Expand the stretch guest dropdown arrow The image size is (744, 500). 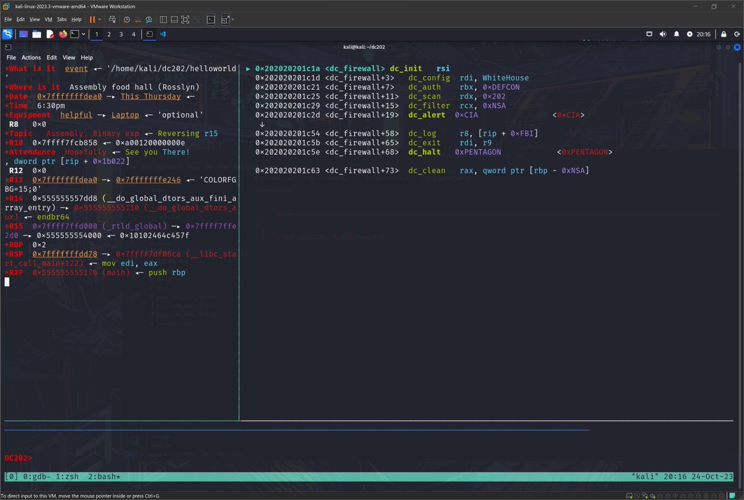(x=232, y=19)
